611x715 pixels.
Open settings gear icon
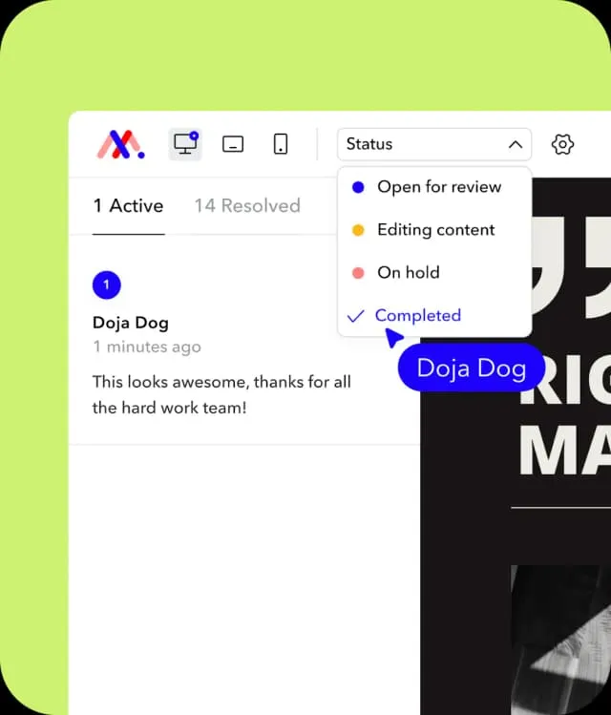coord(562,144)
